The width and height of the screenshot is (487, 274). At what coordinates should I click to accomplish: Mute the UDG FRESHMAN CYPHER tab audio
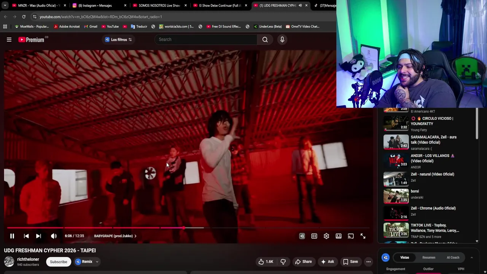click(300, 5)
